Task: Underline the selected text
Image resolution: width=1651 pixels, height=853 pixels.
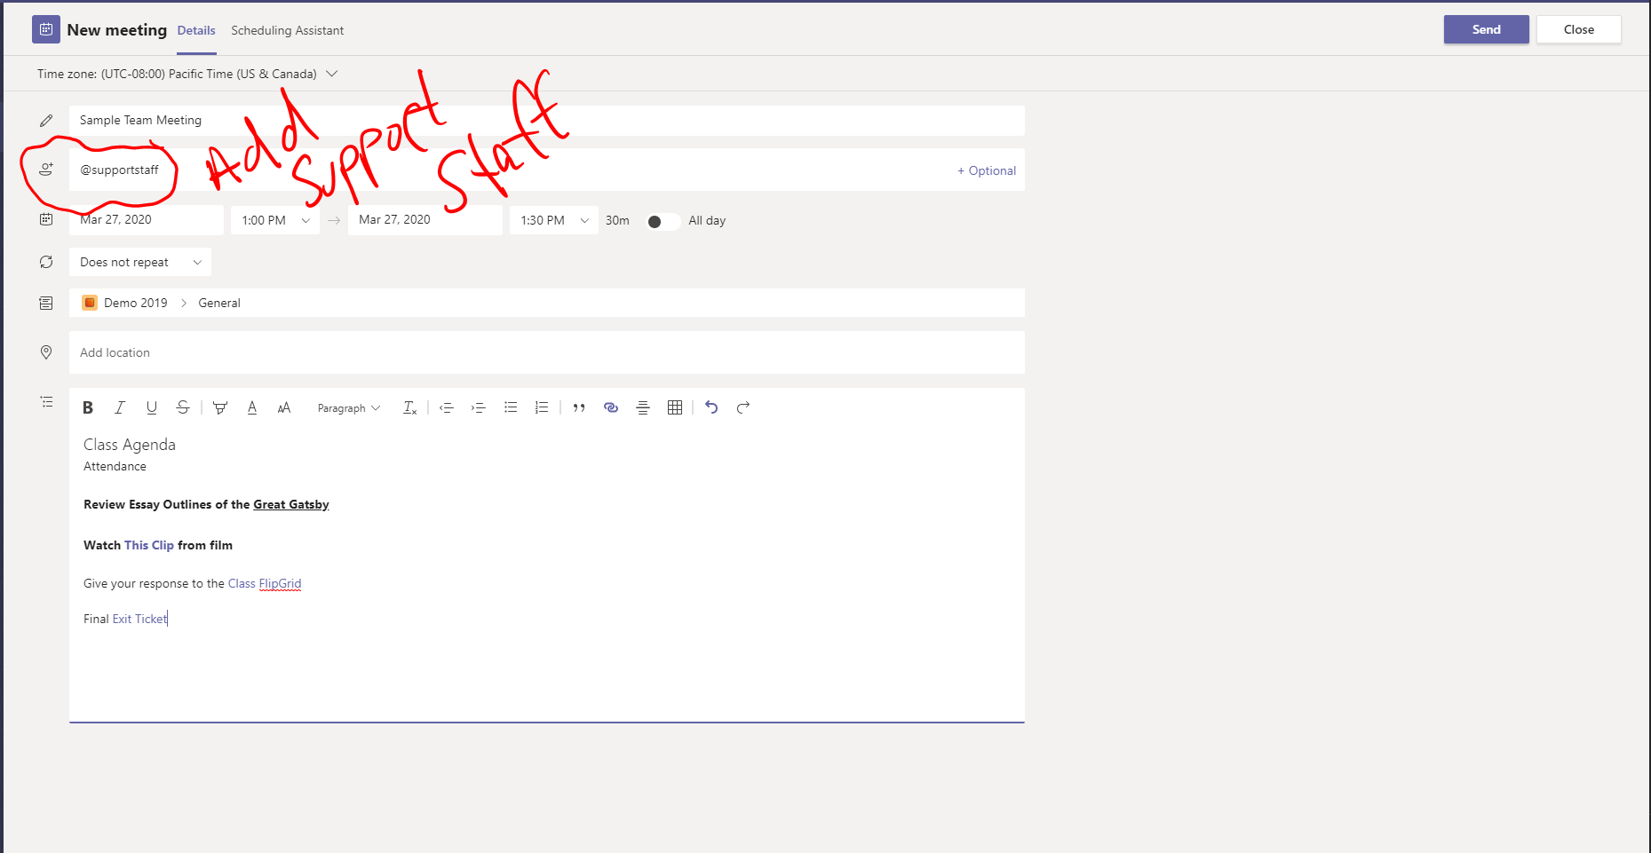Action: [x=151, y=407]
